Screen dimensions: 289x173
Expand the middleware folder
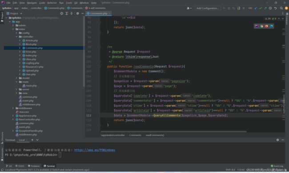pos(13,108)
